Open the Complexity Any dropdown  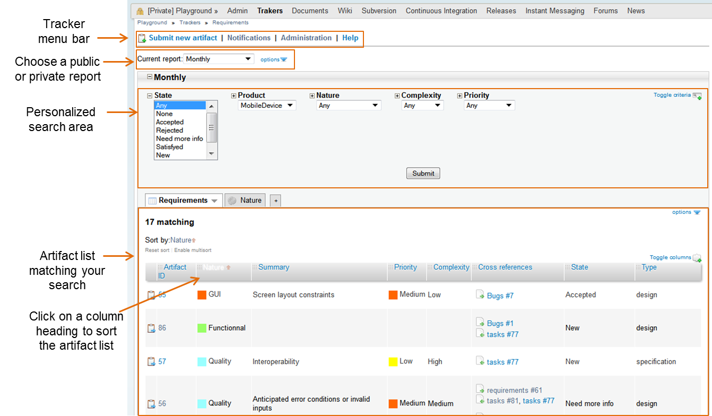click(x=422, y=106)
